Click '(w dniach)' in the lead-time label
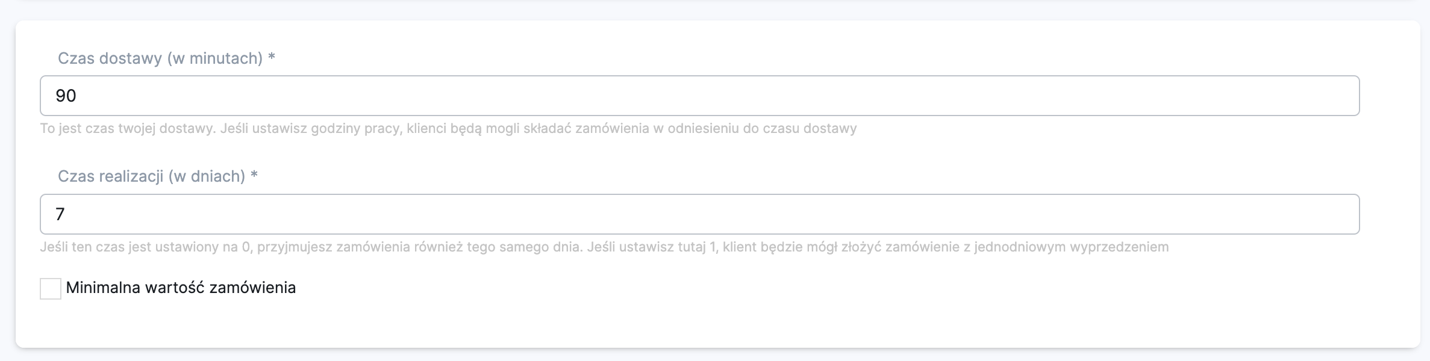Image resolution: width=1430 pixels, height=361 pixels. point(207,176)
